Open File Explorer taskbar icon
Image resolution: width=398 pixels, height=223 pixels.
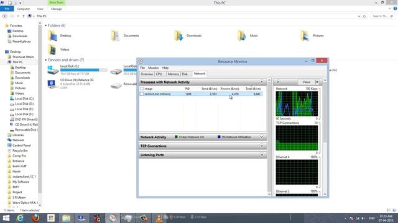click(x=67, y=218)
